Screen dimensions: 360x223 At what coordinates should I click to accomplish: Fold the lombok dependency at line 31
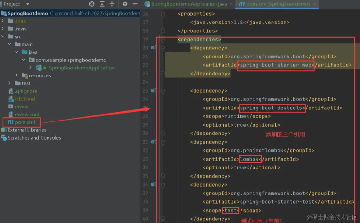point(163,142)
